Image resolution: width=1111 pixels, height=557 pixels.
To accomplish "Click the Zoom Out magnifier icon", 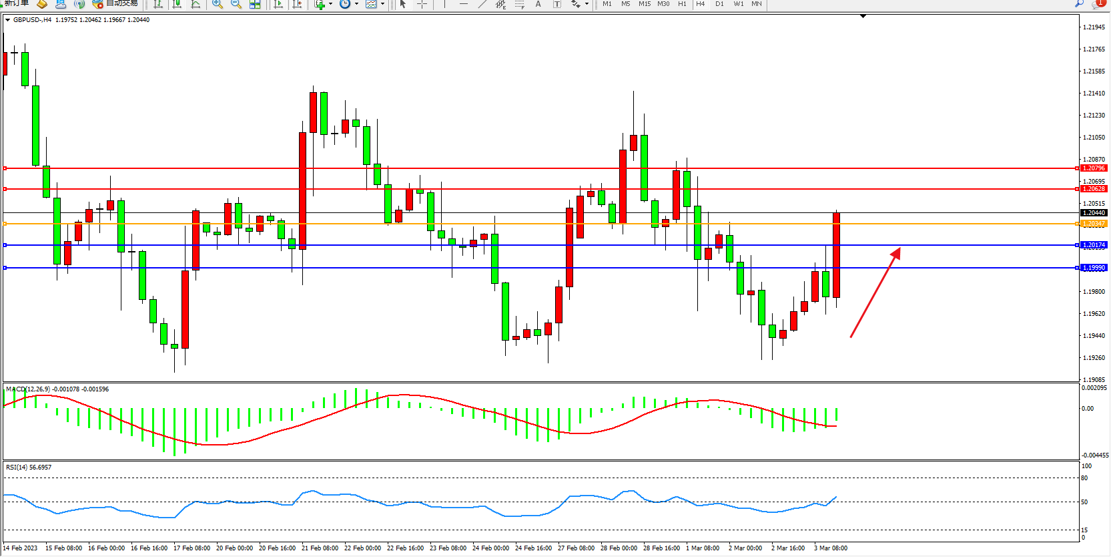I will pyautogui.click(x=236, y=4).
